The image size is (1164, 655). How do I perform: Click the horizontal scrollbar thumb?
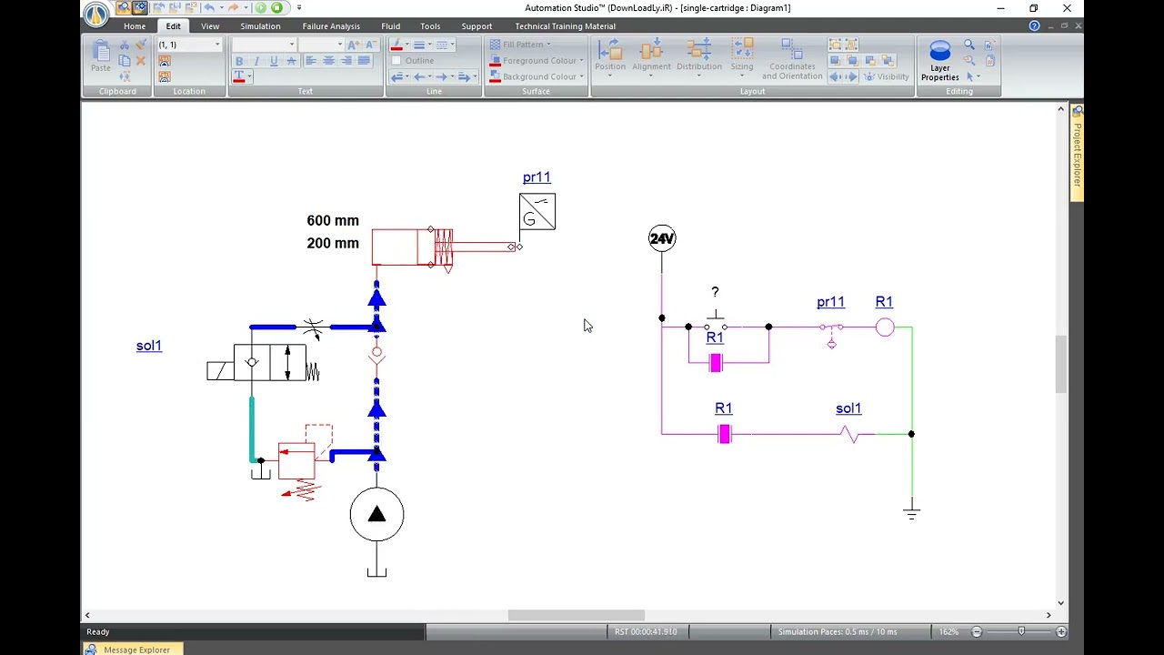(x=577, y=616)
